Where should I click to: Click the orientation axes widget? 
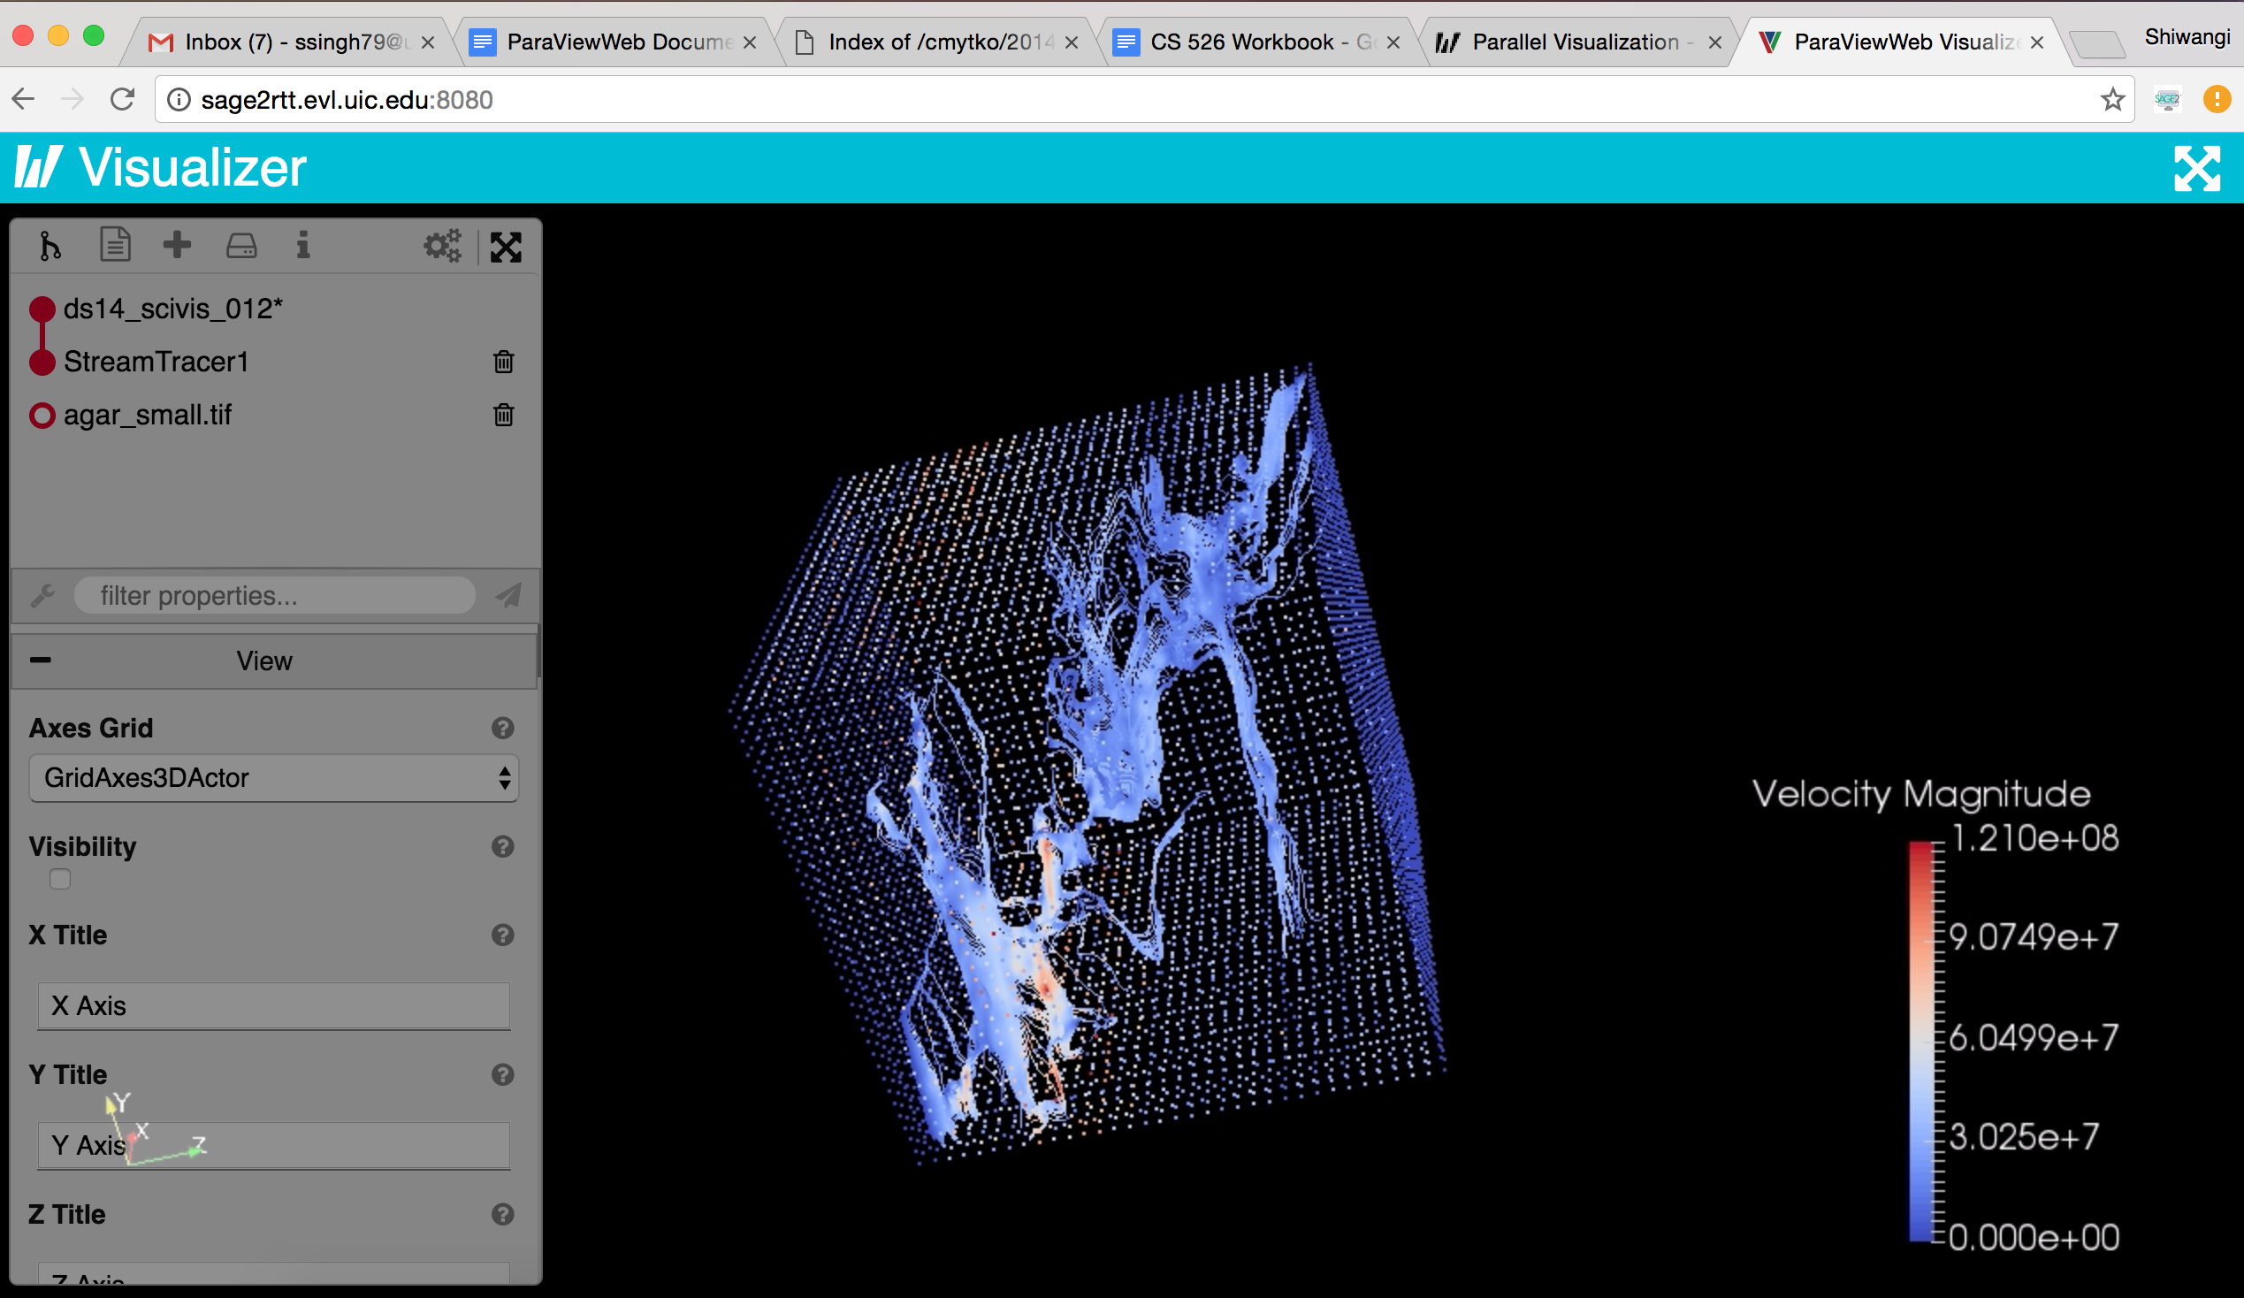153,1128
